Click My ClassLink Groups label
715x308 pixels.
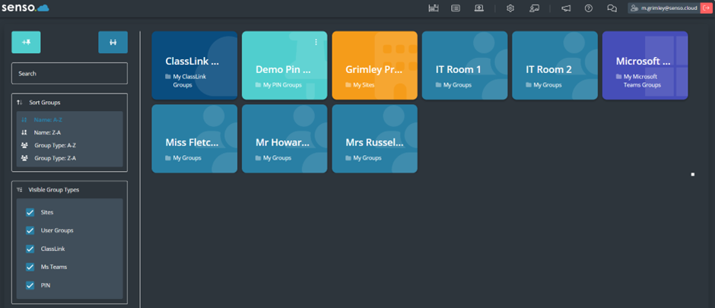[x=189, y=81]
